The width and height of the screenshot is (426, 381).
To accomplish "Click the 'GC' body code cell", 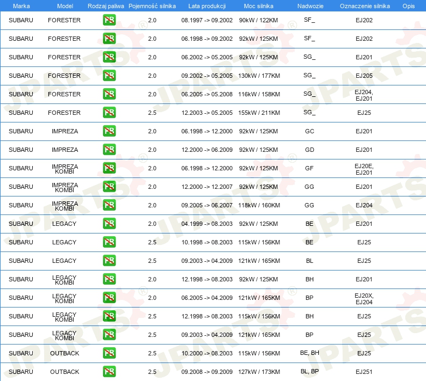I will point(309,131).
